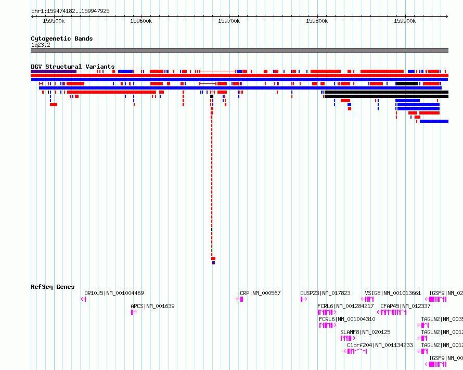Click the purple square below the variant stack
This screenshot has width=463, height=370.
coord(213,263)
